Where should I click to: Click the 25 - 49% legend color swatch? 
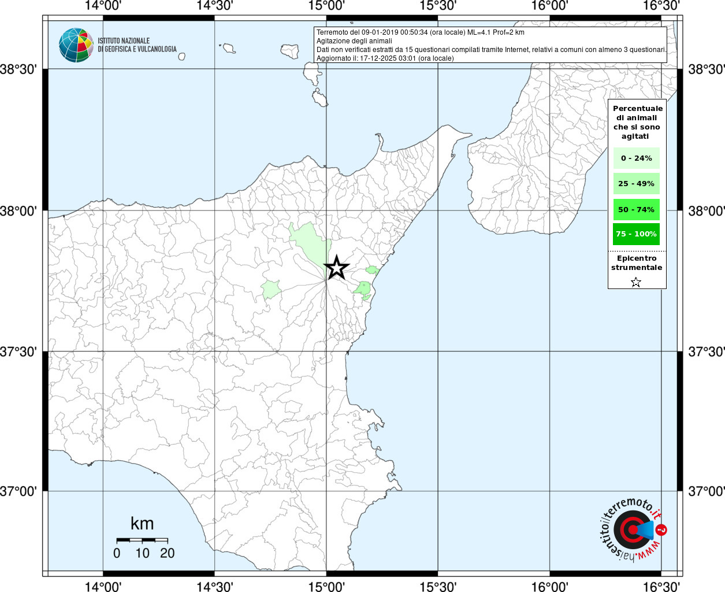click(x=636, y=183)
